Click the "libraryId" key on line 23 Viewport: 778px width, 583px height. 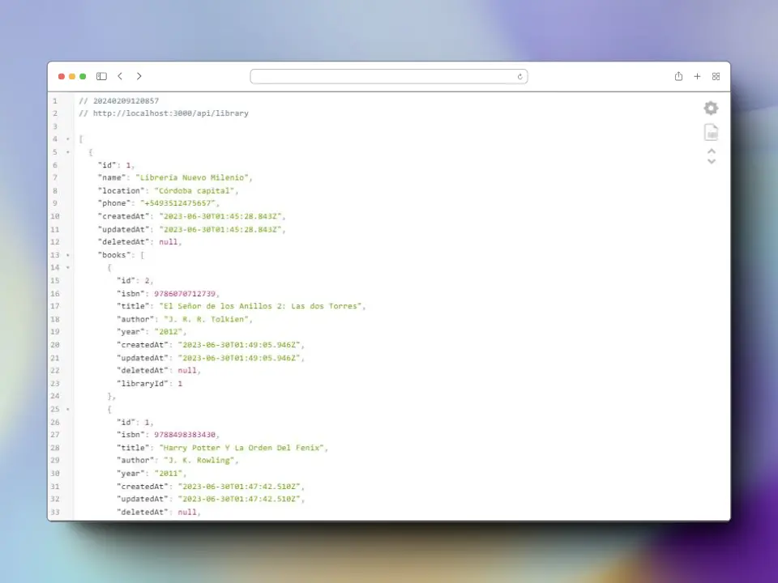(143, 383)
